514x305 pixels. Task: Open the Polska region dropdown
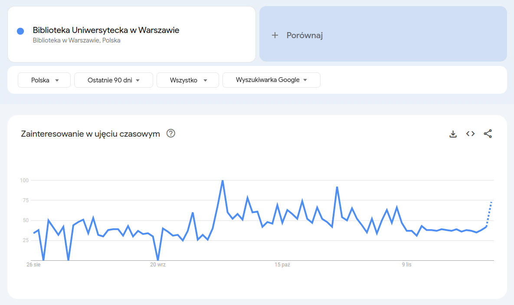point(44,80)
